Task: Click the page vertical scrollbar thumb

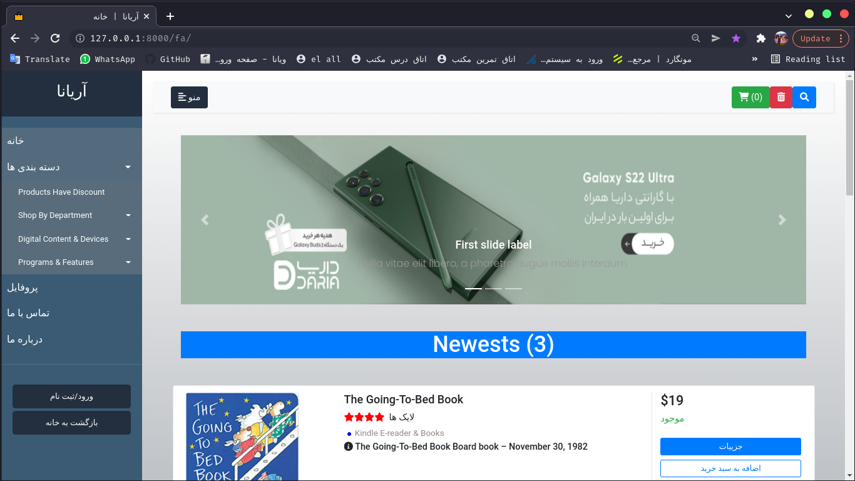Action: click(x=849, y=138)
